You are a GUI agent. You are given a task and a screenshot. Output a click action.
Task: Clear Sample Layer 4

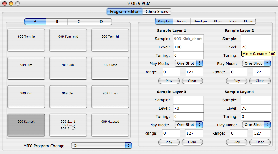click(260, 142)
